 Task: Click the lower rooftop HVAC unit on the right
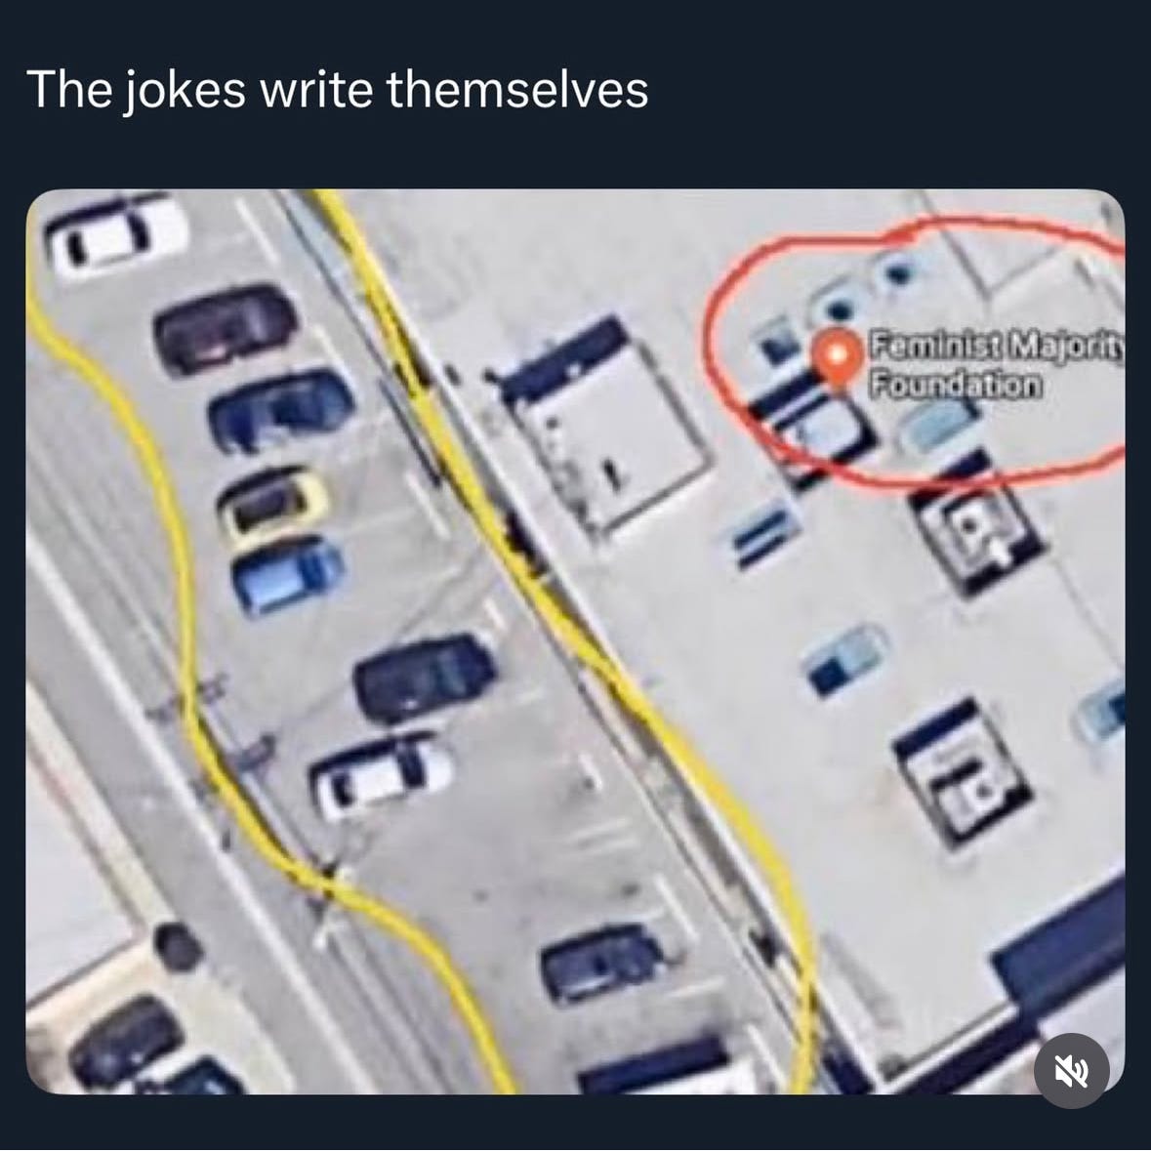point(963,771)
